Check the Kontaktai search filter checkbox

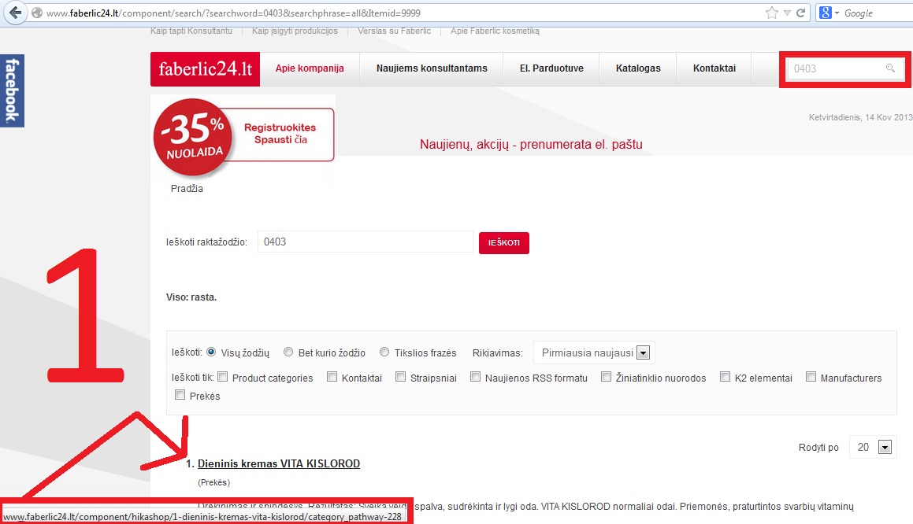tap(332, 377)
